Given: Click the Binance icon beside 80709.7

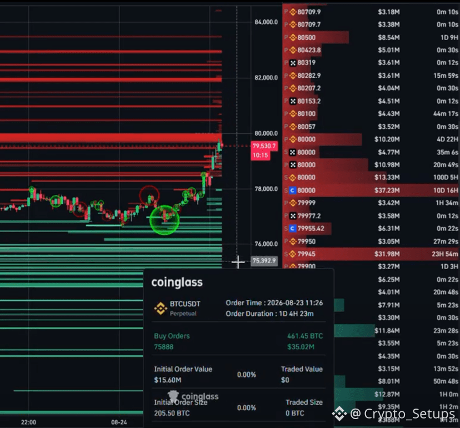Looking at the screenshot, I should 293,24.
